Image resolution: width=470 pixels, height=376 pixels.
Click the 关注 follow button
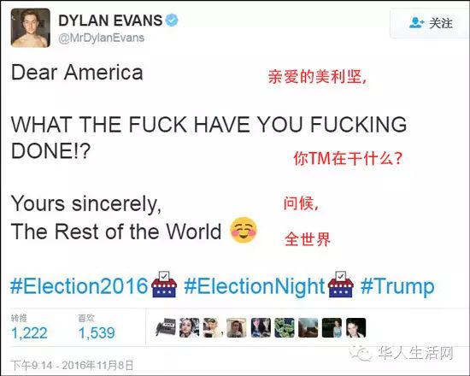(430, 23)
